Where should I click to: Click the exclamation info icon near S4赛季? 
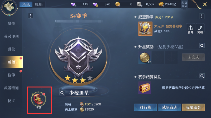(31, 16)
